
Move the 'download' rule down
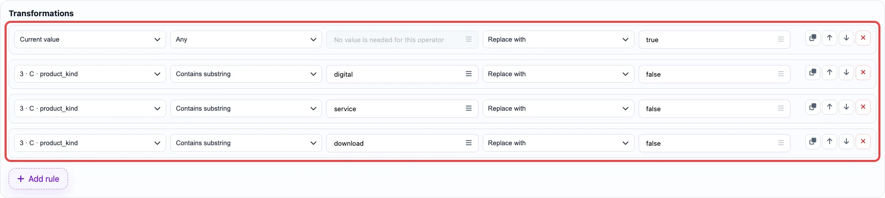846,142
